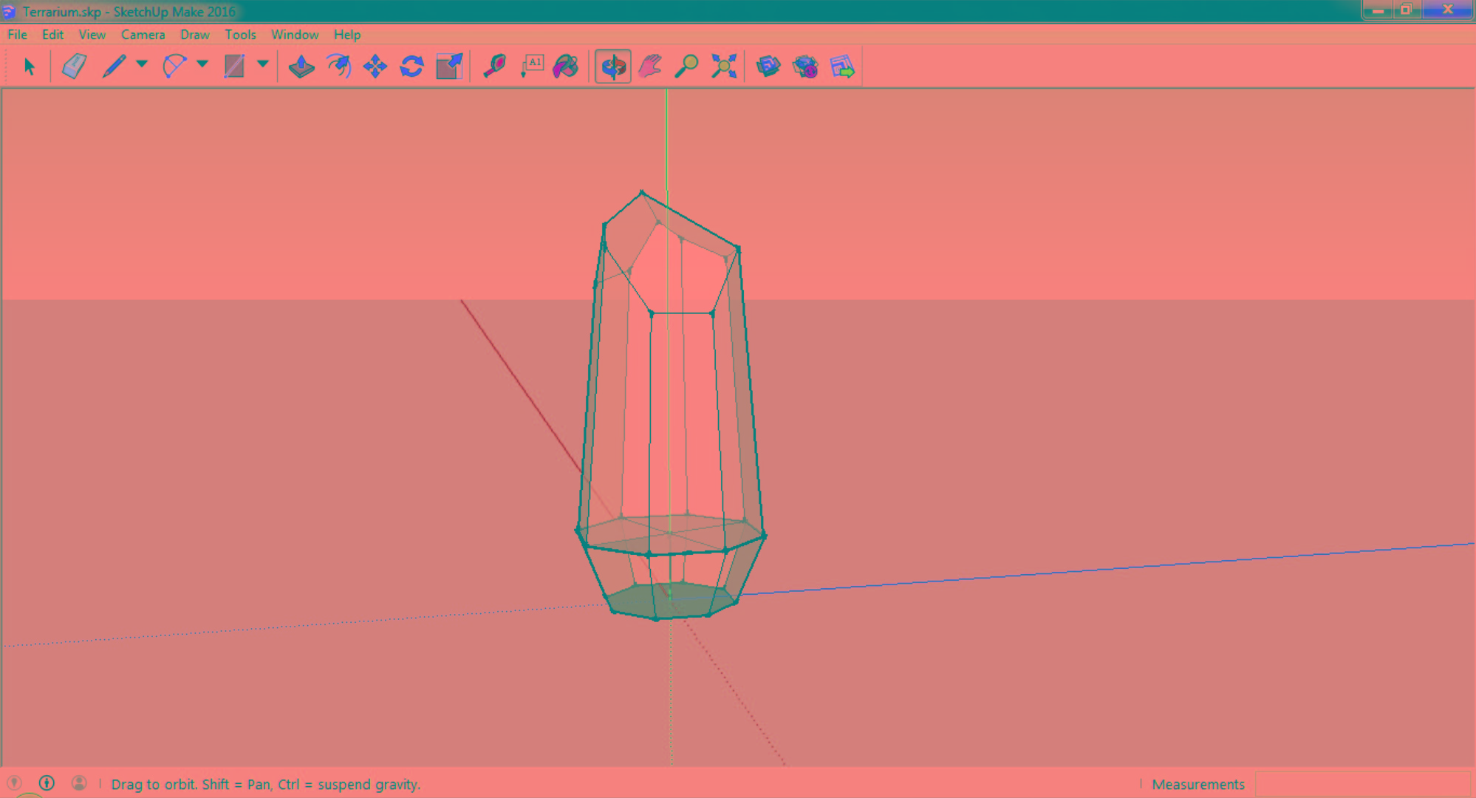Select the Rotate tool
Image resolution: width=1476 pixels, height=798 pixels.
pos(411,66)
